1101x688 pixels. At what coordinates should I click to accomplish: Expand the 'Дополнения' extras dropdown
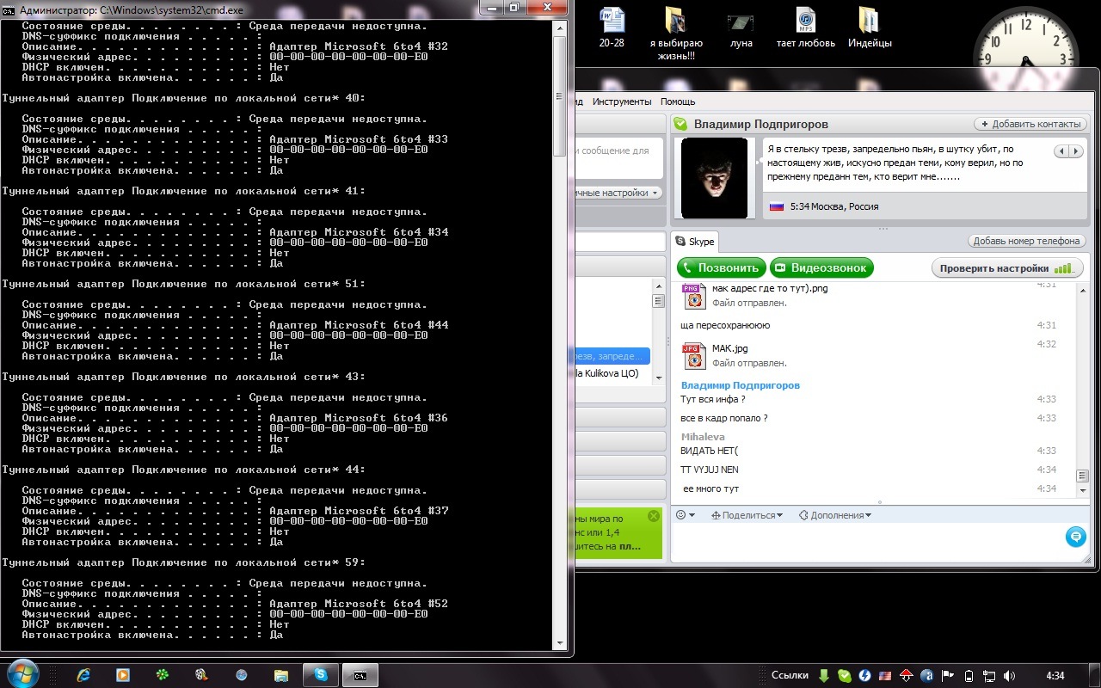(x=834, y=515)
